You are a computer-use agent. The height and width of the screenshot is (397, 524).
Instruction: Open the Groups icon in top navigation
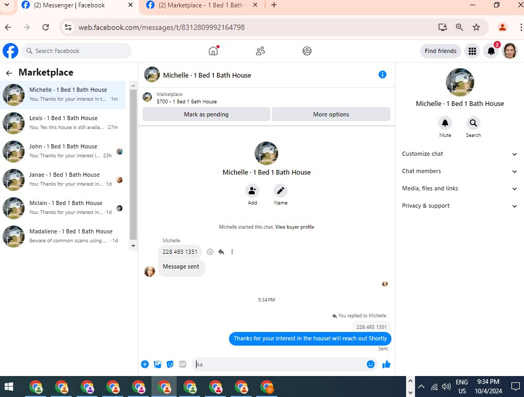(x=307, y=51)
